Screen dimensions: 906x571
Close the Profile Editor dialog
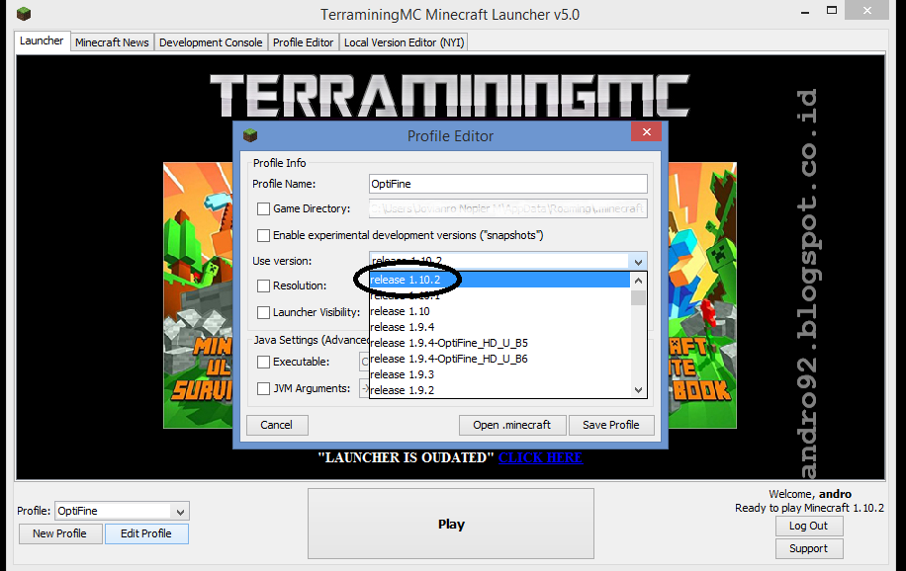(x=647, y=131)
